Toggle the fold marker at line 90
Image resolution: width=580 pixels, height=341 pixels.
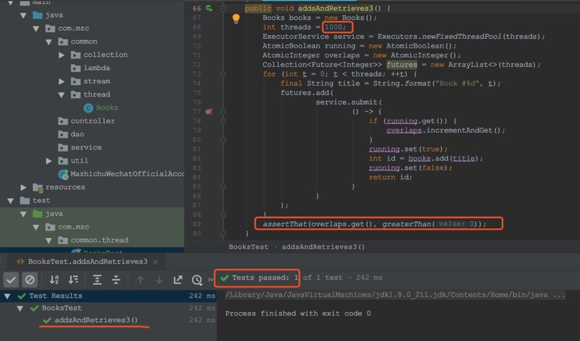[x=223, y=233]
